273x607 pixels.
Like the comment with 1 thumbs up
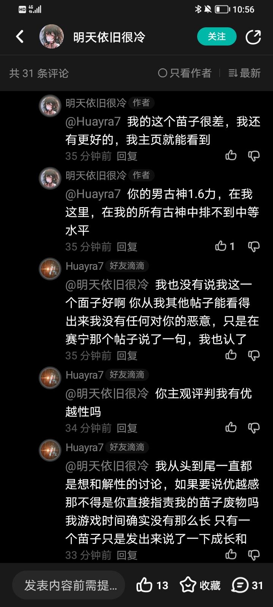tap(225, 247)
